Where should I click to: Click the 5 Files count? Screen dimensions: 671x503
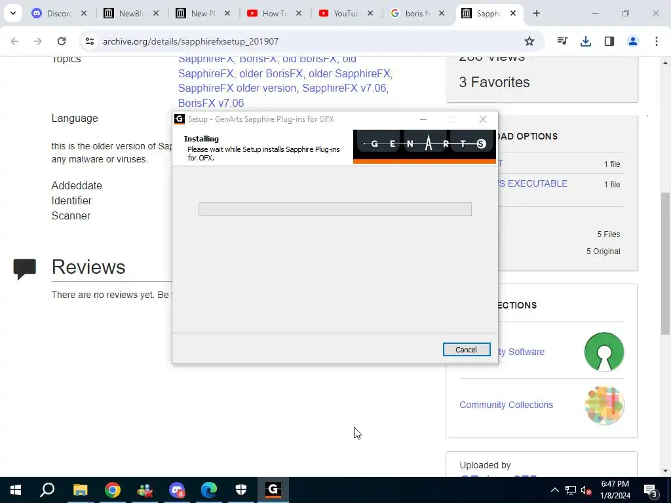coord(609,234)
